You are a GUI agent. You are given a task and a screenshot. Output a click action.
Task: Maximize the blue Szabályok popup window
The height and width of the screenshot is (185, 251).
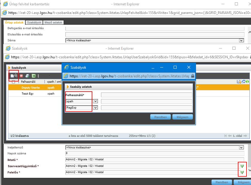pyautogui.click(x=175, y=68)
